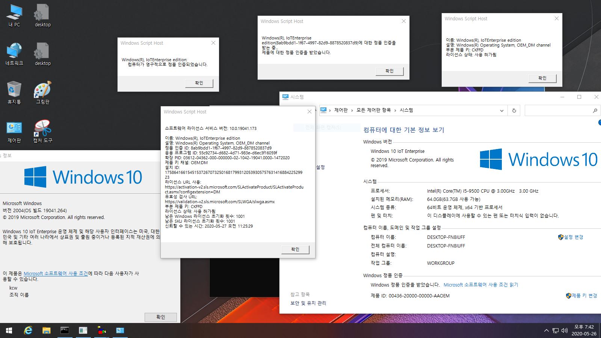Open the Windows Start menu
Image resolution: width=601 pixels, height=338 pixels.
point(9,330)
